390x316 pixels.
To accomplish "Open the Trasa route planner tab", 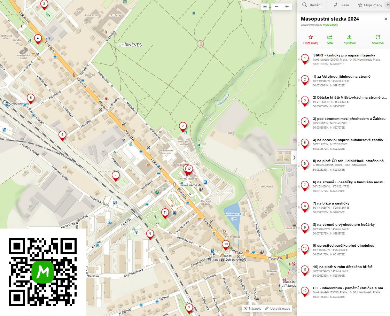I will point(341,5).
